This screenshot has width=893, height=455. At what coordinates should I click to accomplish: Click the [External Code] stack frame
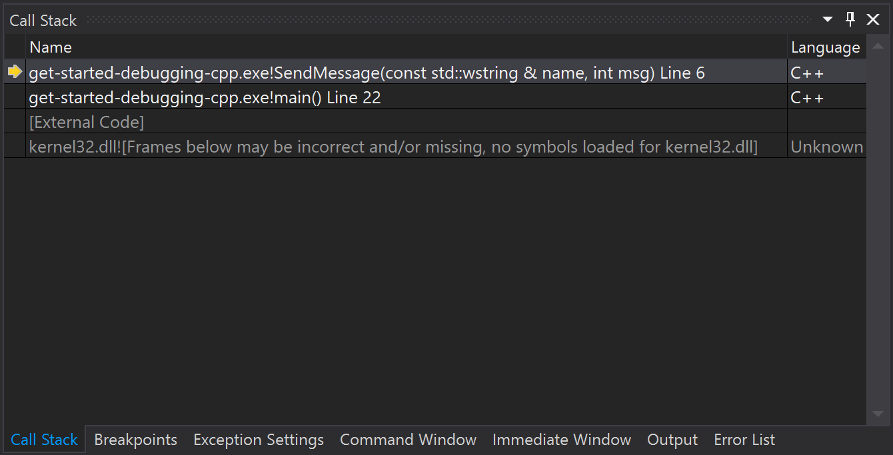[87, 121]
